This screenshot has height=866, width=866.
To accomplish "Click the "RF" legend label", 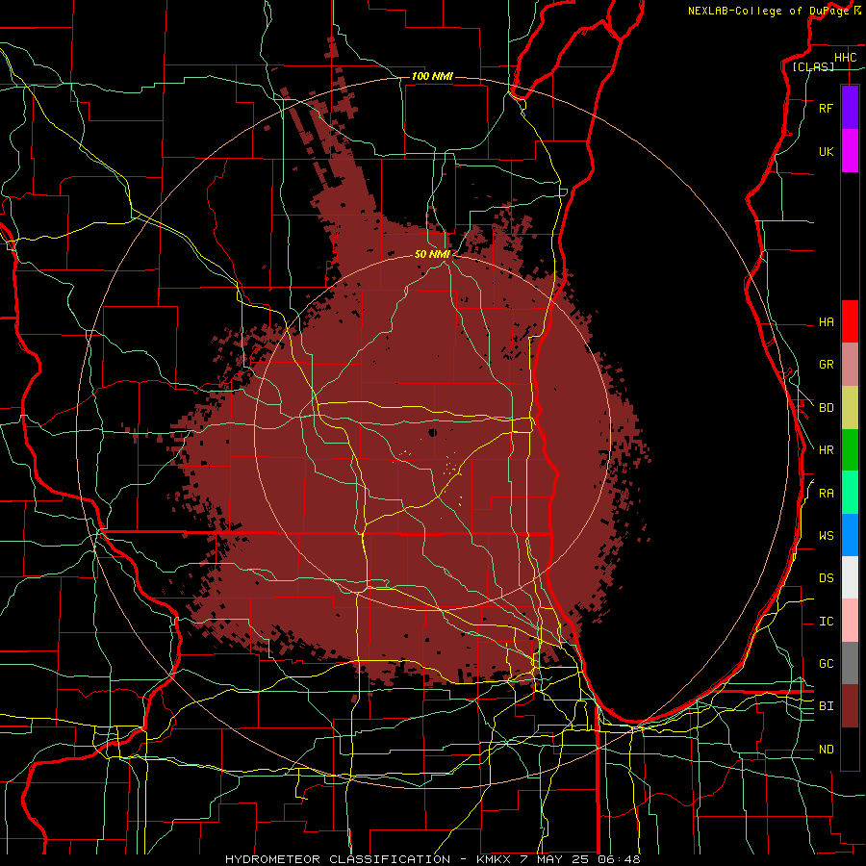I will 826,108.
